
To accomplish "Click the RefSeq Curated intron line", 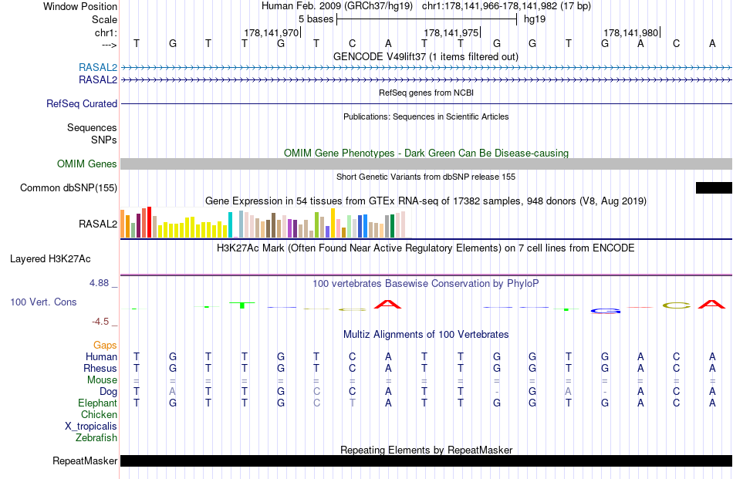I will [x=426, y=103].
